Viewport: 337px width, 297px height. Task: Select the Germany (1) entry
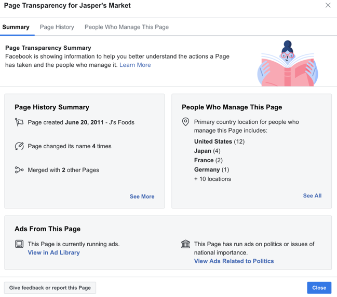(x=211, y=169)
